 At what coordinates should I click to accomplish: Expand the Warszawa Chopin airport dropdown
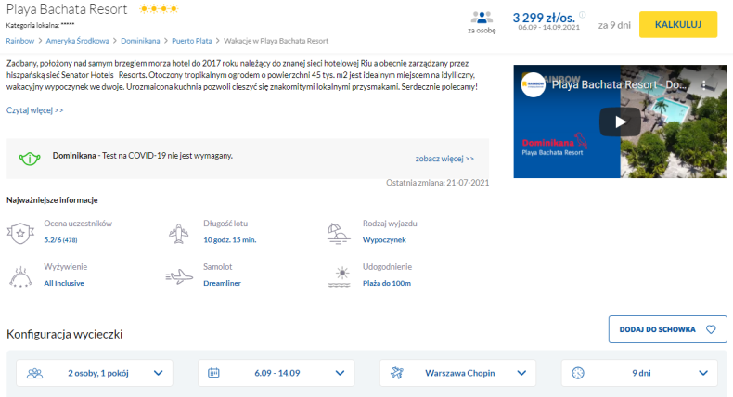point(457,373)
